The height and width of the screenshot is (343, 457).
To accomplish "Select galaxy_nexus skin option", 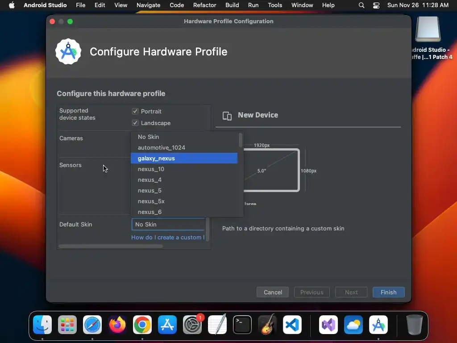I will click(x=184, y=159).
